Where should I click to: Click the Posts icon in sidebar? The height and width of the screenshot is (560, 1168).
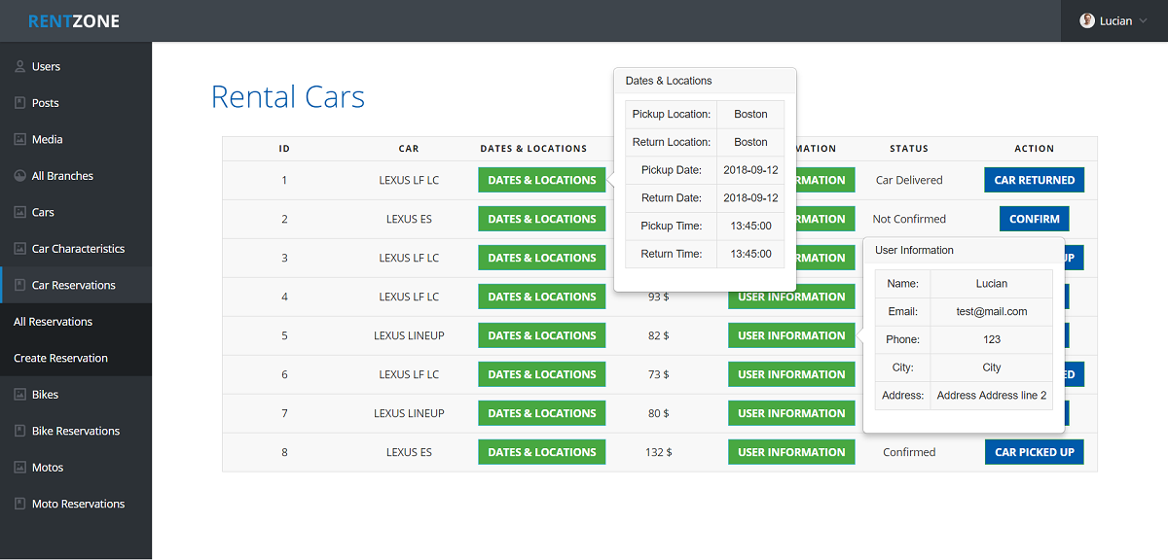click(20, 103)
